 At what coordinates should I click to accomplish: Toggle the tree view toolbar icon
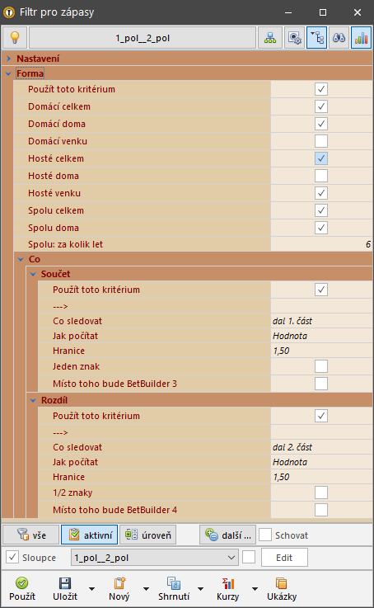316,38
